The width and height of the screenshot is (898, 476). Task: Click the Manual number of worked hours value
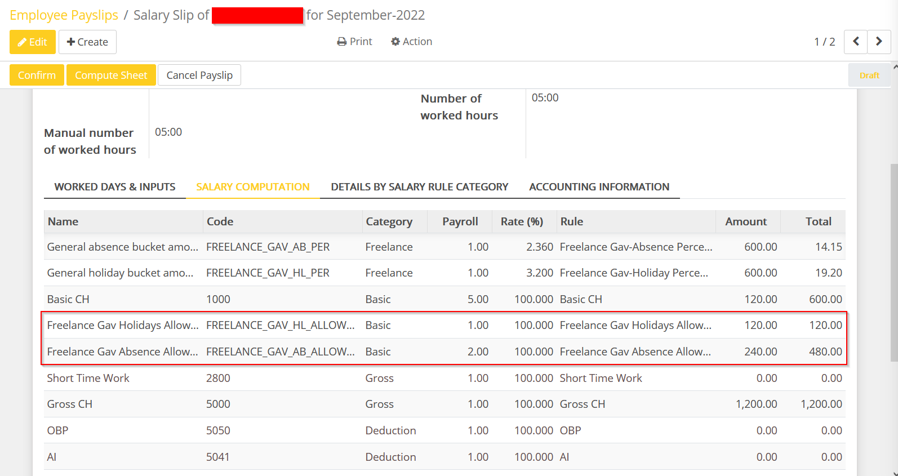tap(168, 132)
